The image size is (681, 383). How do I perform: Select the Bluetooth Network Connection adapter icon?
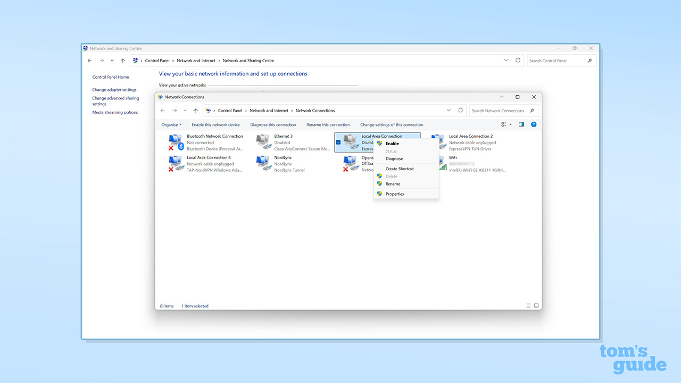(x=176, y=143)
